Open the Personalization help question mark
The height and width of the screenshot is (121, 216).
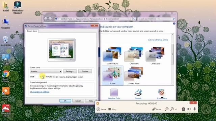tap(174, 24)
